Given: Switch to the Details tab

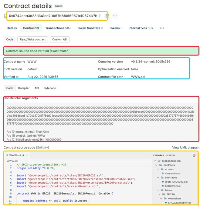Looking at the screenshot, I should coord(12,28).
